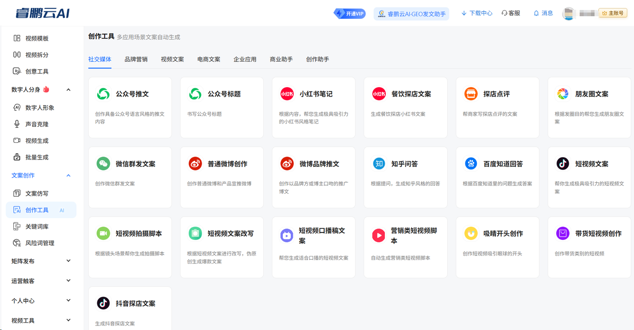Click the 创作微信群发文案 description

tap(115, 184)
